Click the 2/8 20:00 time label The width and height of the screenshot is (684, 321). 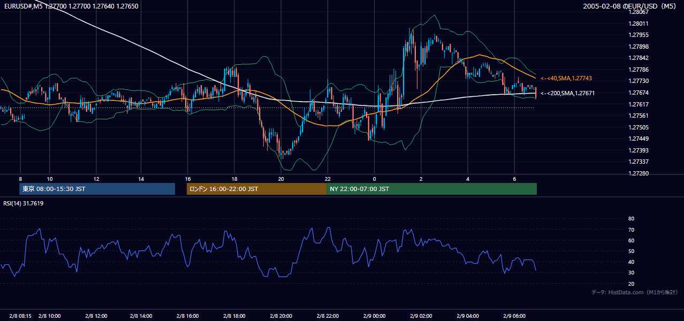coord(281,316)
